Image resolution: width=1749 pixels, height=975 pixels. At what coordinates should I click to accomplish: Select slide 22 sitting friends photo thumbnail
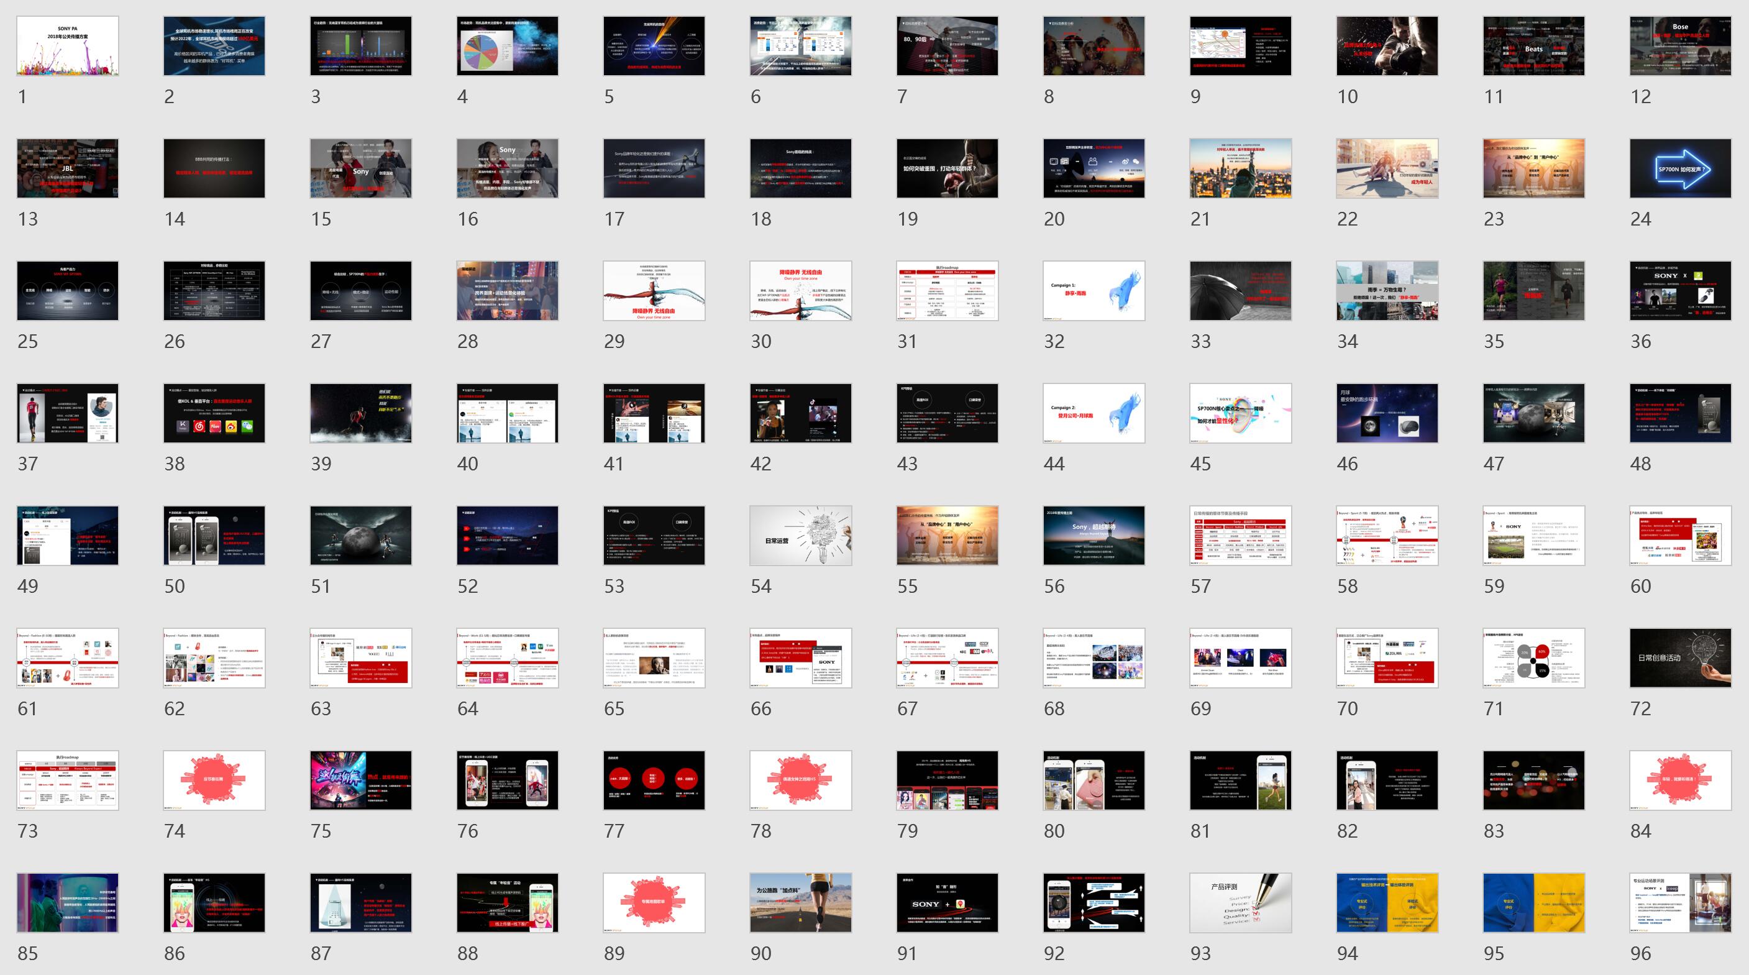[x=1388, y=168]
